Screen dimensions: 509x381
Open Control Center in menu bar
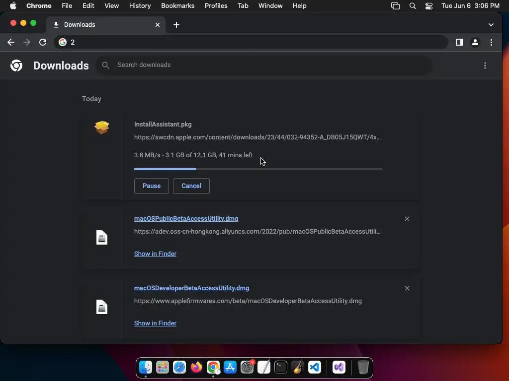(429, 6)
